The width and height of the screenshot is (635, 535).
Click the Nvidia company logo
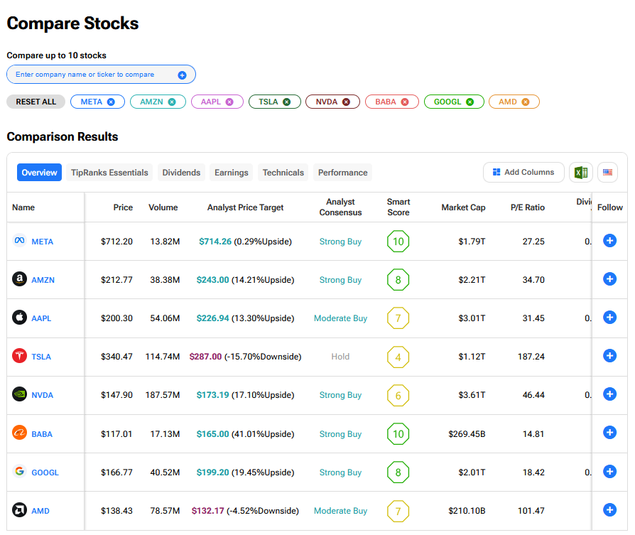tap(19, 394)
